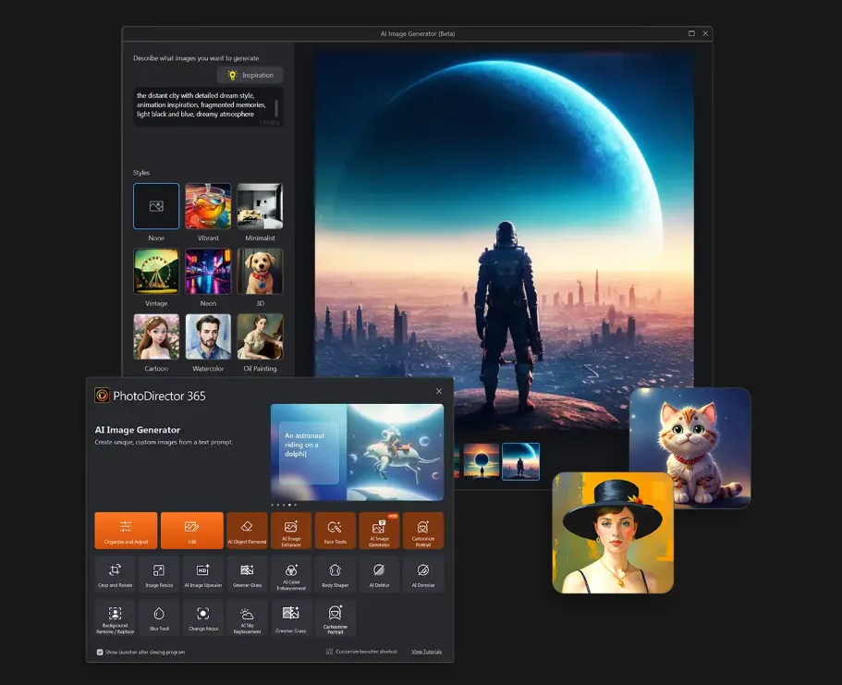Open the orange Cartoonize Portrait tile
The height and width of the screenshot is (685, 842).
(423, 531)
